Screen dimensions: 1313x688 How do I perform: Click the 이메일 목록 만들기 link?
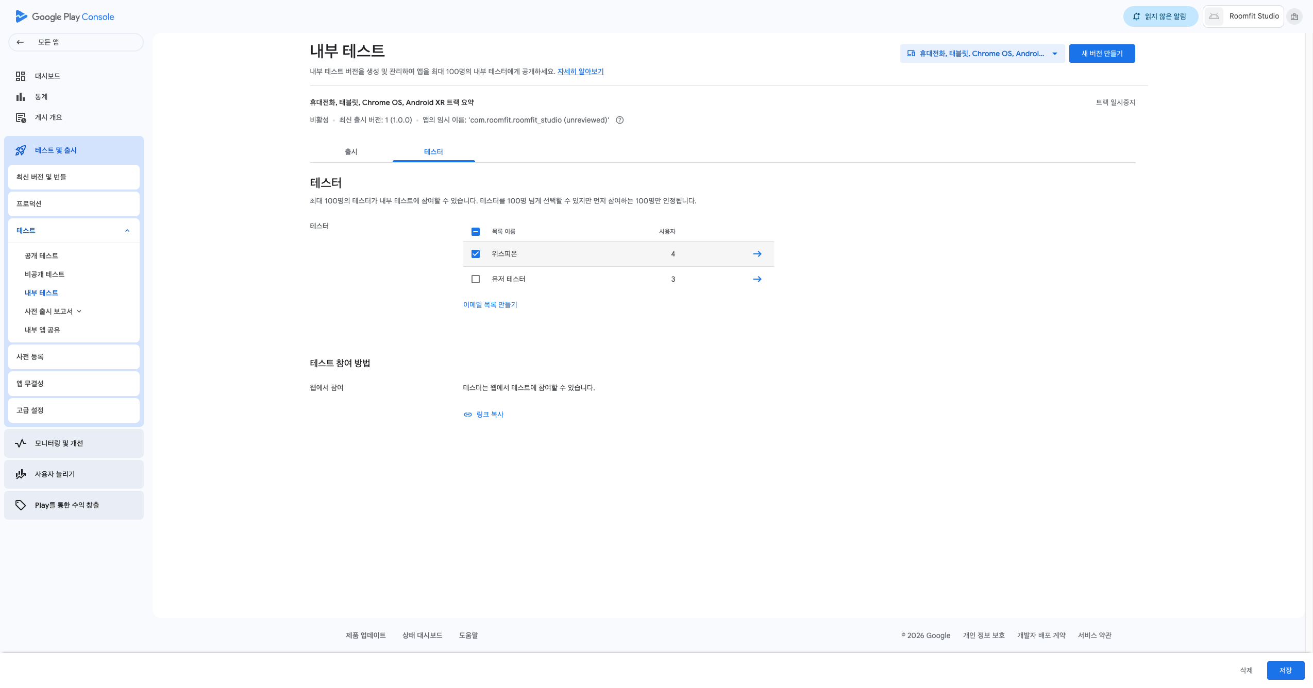[x=490, y=305]
